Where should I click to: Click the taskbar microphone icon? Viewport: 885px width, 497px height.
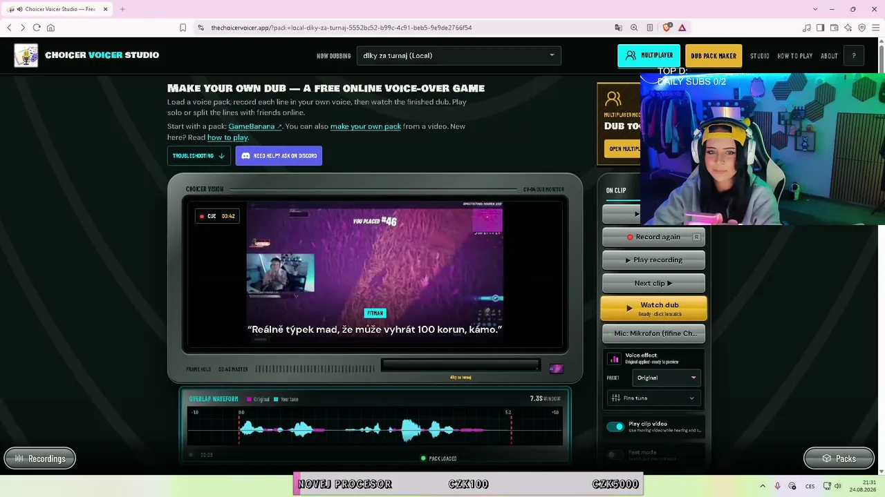click(x=778, y=486)
